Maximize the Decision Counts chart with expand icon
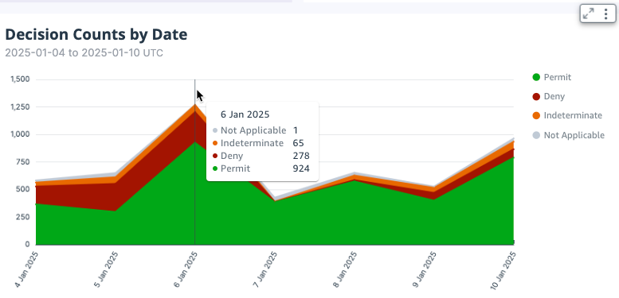The image size is (619, 298). click(x=589, y=14)
